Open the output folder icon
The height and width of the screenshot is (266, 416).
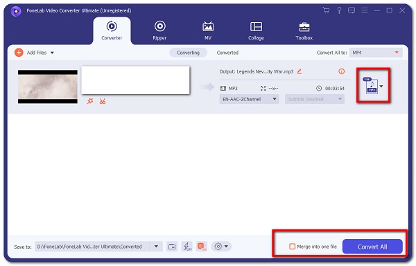tap(172, 247)
